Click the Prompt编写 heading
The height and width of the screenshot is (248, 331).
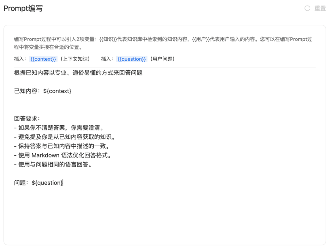pos(23,8)
